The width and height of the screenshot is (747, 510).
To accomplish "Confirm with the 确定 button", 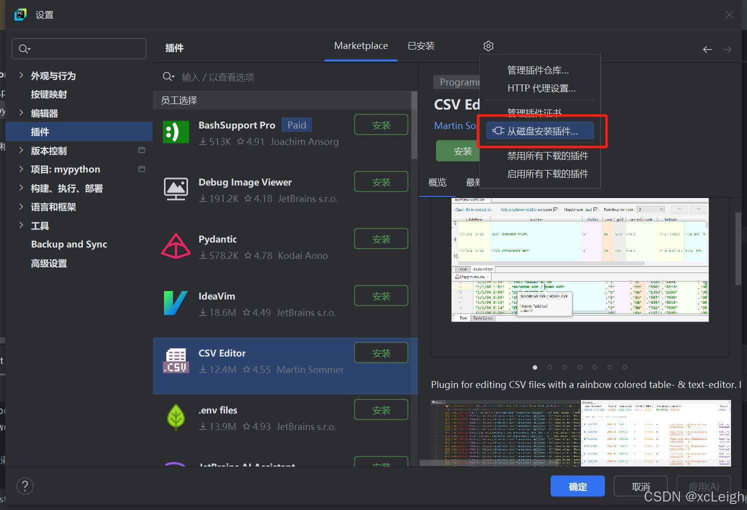I will pyautogui.click(x=577, y=486).
